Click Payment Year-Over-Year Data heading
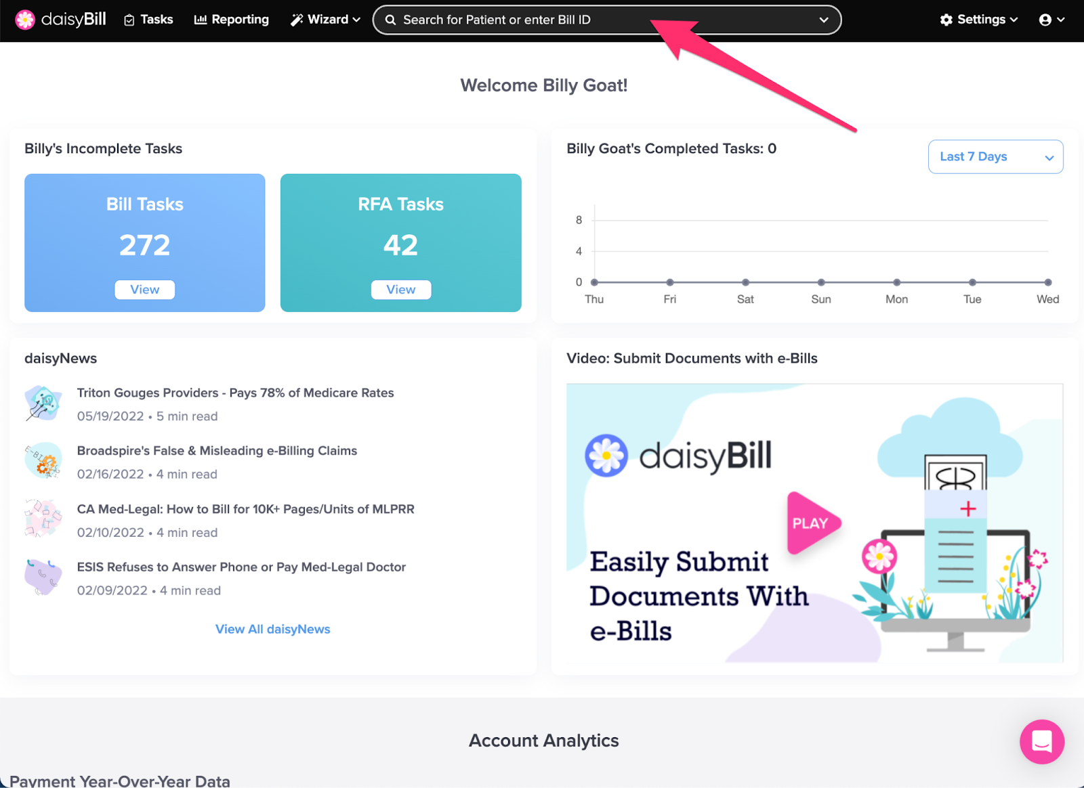Viewport: 1084px width, 788px height. point(120,781)
